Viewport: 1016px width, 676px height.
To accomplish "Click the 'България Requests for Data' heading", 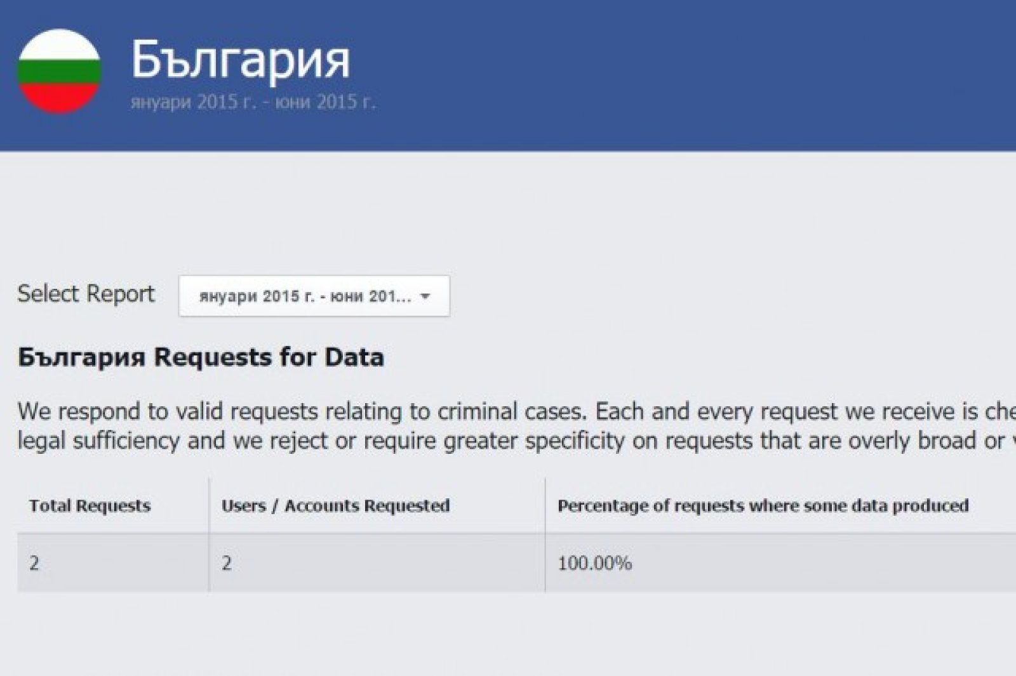I will click(x=201, y=357).
